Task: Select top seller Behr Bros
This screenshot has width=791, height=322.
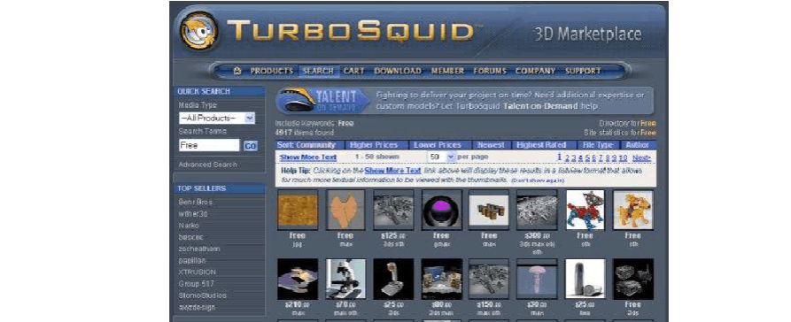Action: 195,202
